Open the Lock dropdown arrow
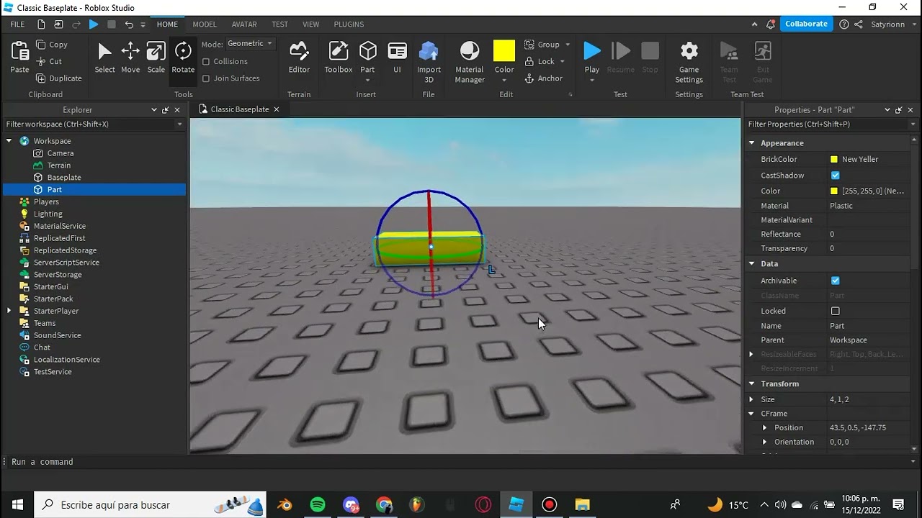This screenshot has width=922, height=518. [562, 61]
